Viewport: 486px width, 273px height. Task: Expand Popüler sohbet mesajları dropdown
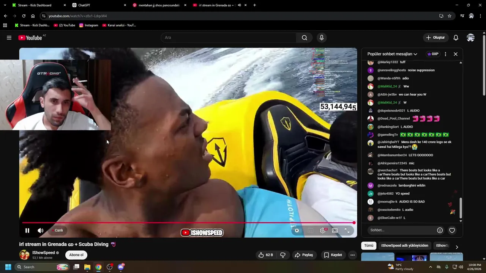392,54
